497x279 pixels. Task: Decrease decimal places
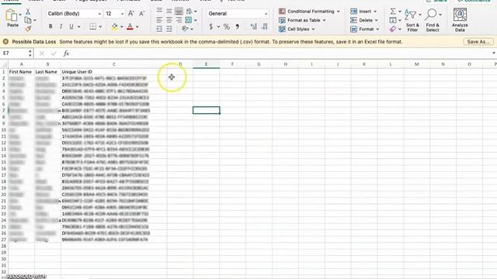coord(264,26)
